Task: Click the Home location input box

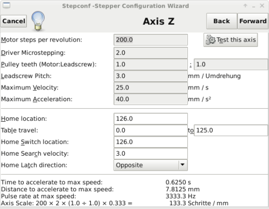Action: (x=151, y=119)
